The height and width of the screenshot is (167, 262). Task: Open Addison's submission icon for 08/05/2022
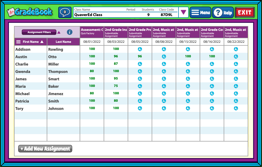[x=140, y=49]
